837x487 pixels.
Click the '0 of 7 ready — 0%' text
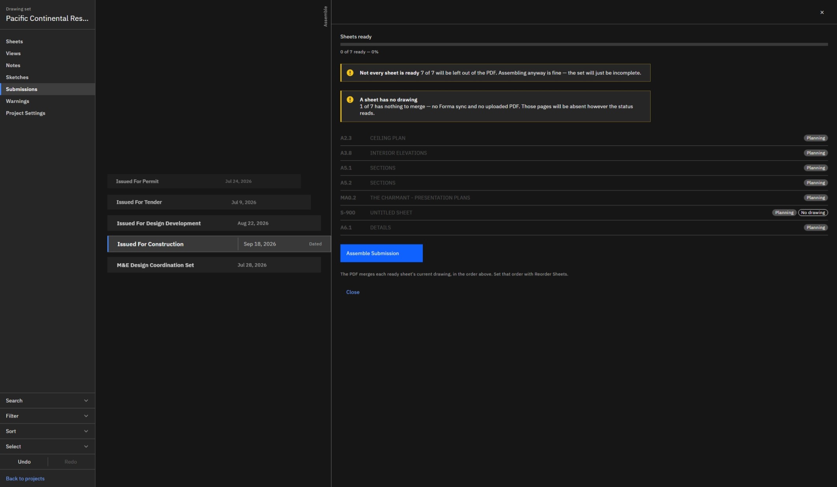pos(359,52)
